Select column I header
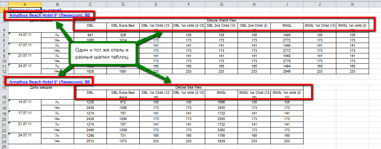Viewport: 381px width, 149px height. [287, 4]
